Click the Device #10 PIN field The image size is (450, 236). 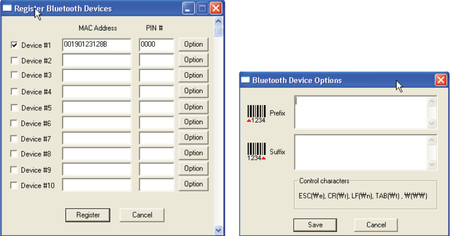(157, 185)
